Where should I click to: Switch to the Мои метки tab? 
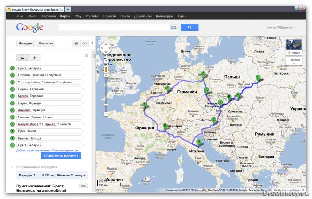(x=46, y=43)
